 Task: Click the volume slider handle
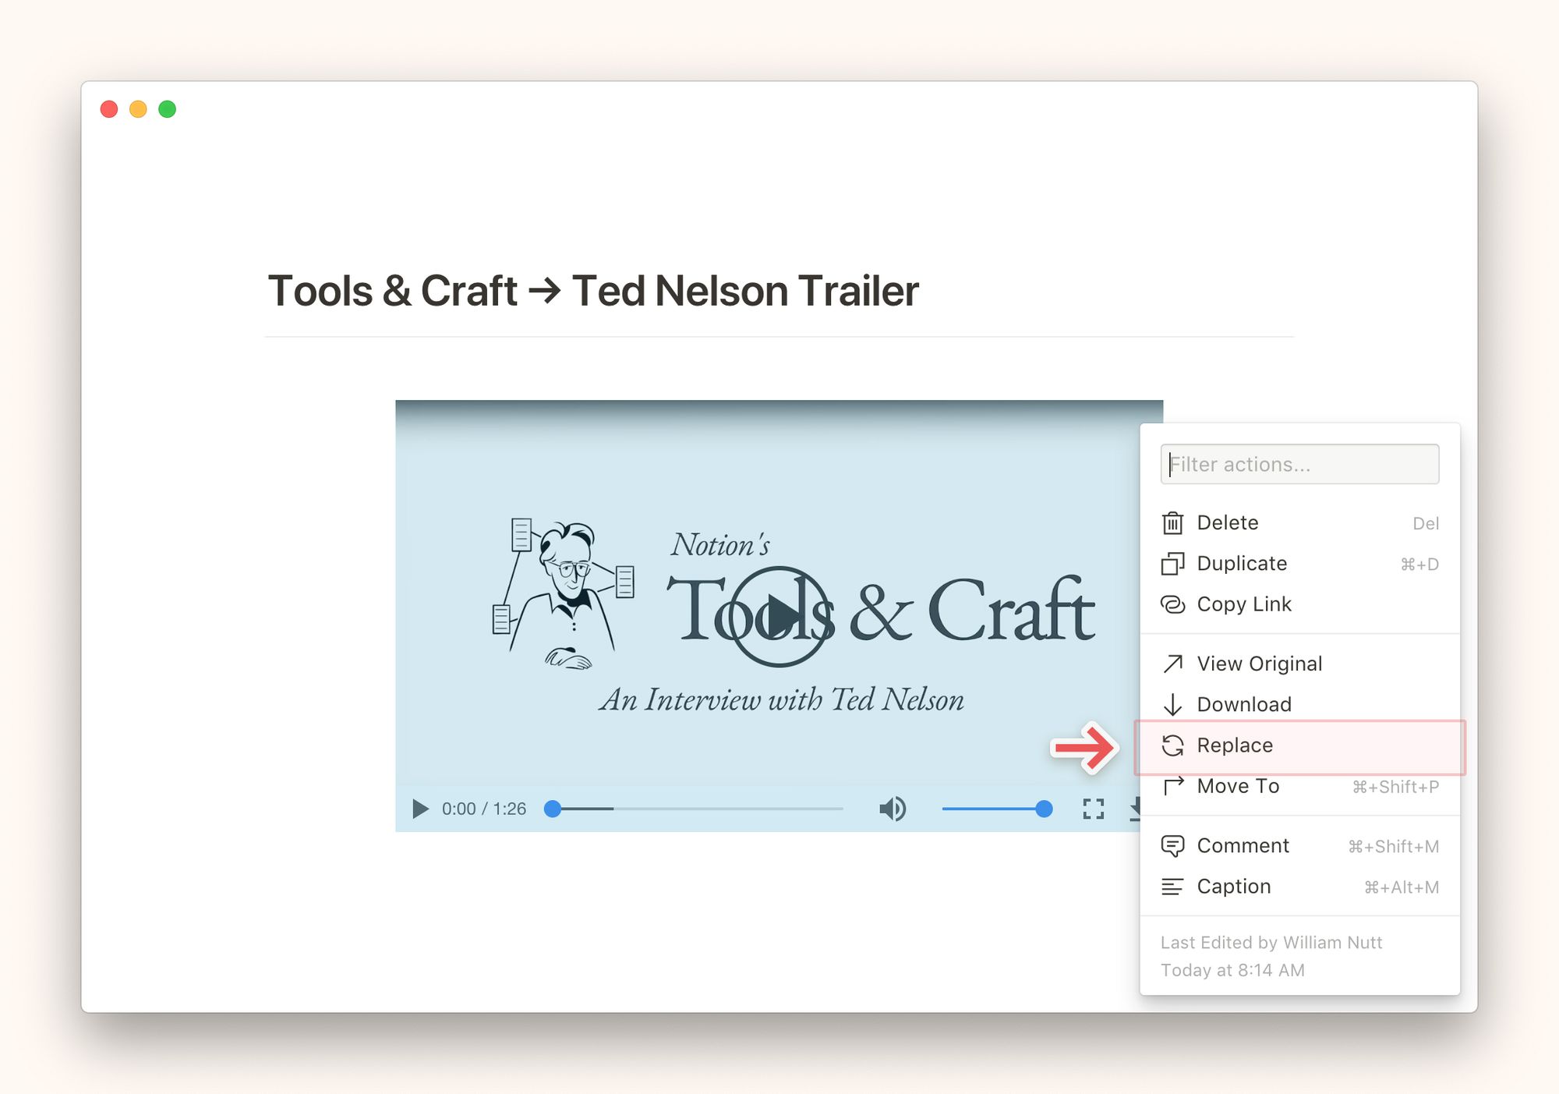(x=1044, y=809)
